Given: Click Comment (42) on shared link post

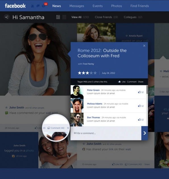Looking at the screenshot, I should tap(133, 164).
